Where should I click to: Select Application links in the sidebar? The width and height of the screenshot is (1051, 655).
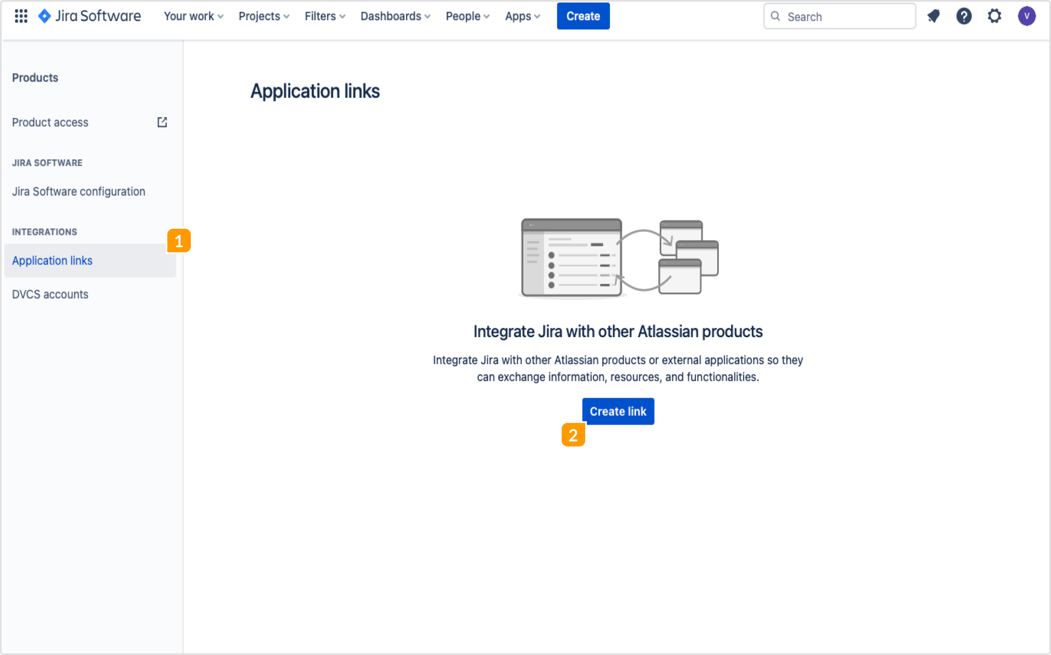tap(52, 260)
